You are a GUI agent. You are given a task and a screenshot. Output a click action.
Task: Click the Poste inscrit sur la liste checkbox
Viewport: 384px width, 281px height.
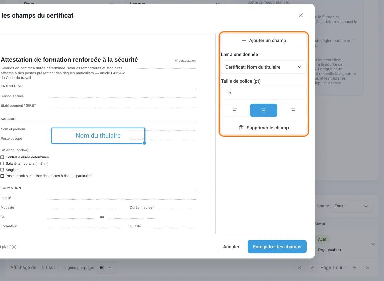pos(2,176)
